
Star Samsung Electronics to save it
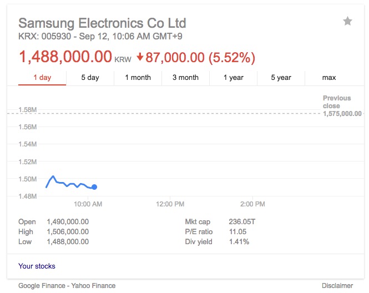[x=347, y=22]
